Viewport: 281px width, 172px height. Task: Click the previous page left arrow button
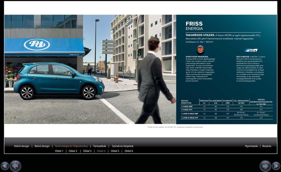point(16,166)
